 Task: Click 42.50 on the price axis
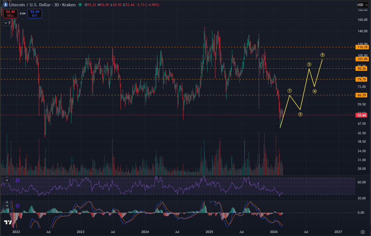tap(362, 133)
